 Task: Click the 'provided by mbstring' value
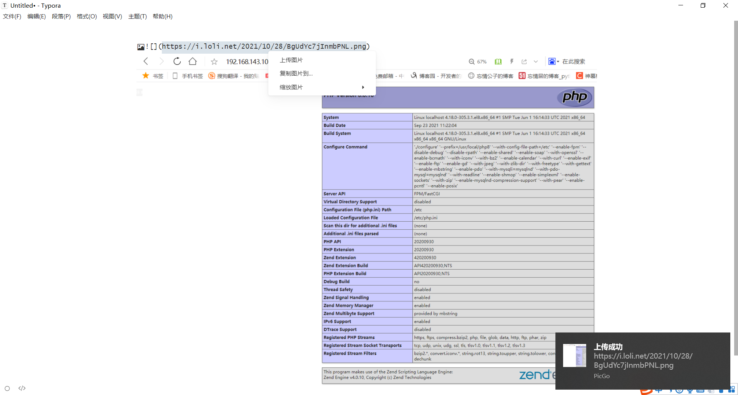(435, 313)
